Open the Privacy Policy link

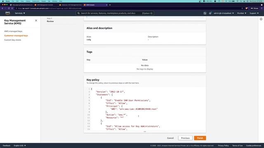point(223,146)
